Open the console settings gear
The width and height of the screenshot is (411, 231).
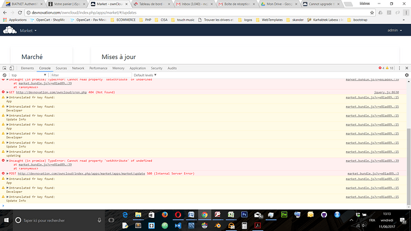pyautogui.click(x=407, y=75)
